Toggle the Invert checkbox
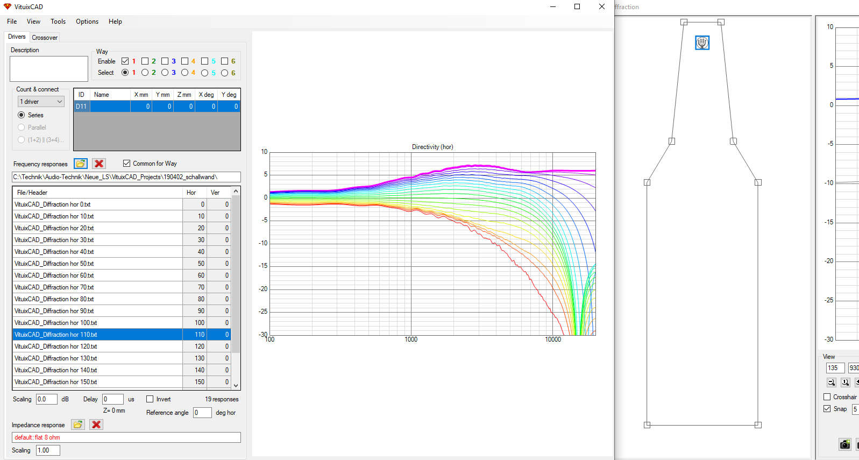The width and height of the screenshot is (859, 460). tap(150, 399)
